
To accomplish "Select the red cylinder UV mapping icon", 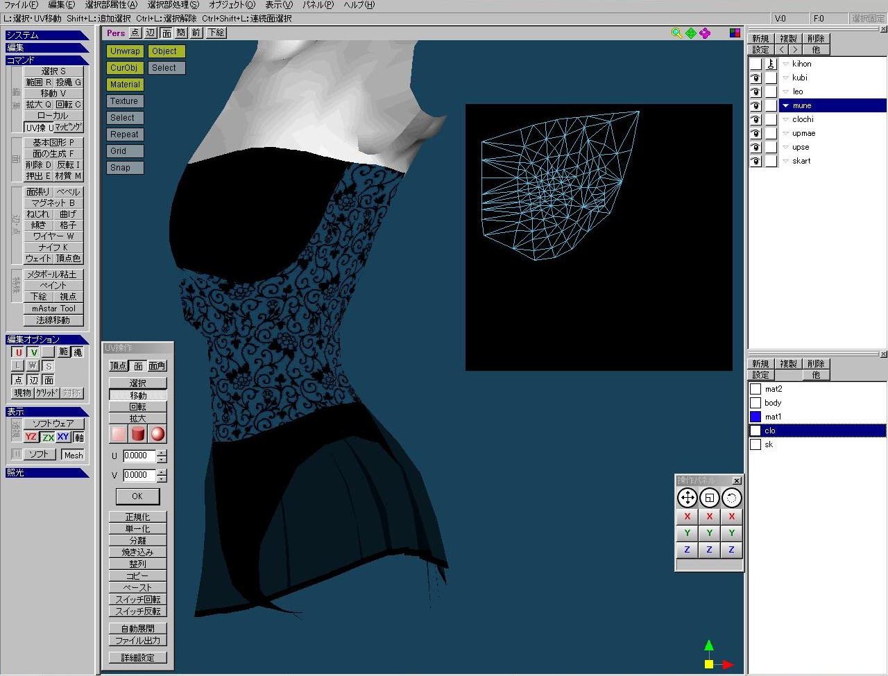I will pyautogui.click(x=138, y=434).
